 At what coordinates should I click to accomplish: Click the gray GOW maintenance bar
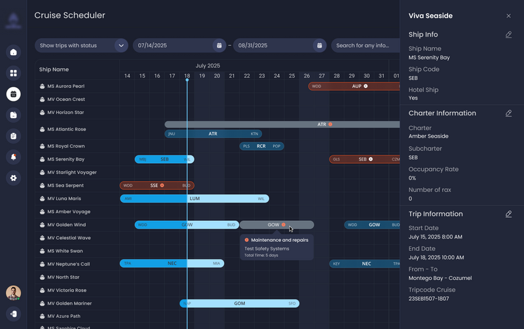(x=274, y=225)
